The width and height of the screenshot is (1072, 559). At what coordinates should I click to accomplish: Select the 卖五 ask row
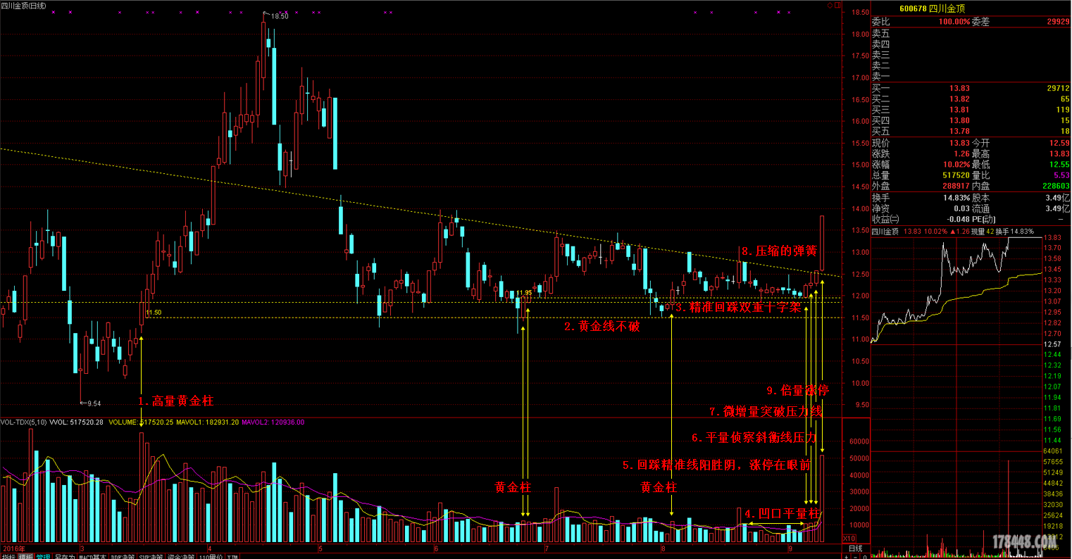click(x=971, y=33)
